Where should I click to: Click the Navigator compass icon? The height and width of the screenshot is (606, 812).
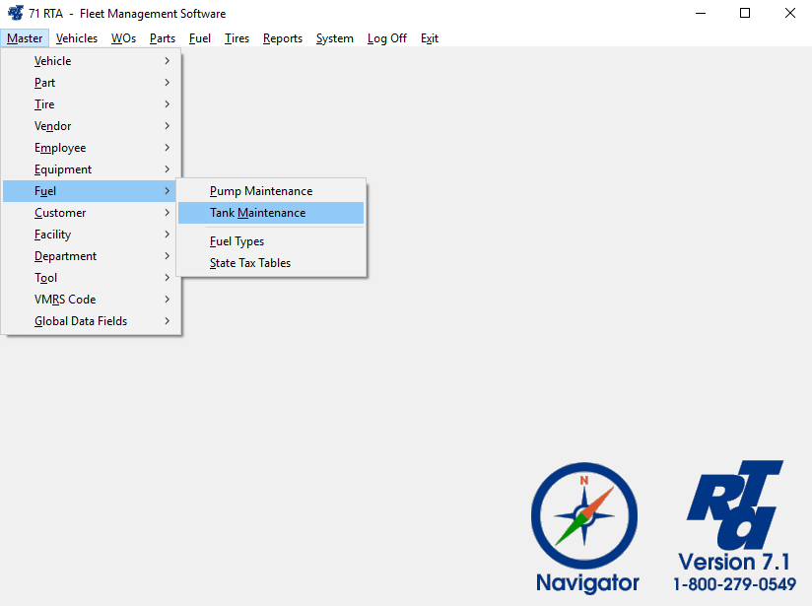coord(584,516)
